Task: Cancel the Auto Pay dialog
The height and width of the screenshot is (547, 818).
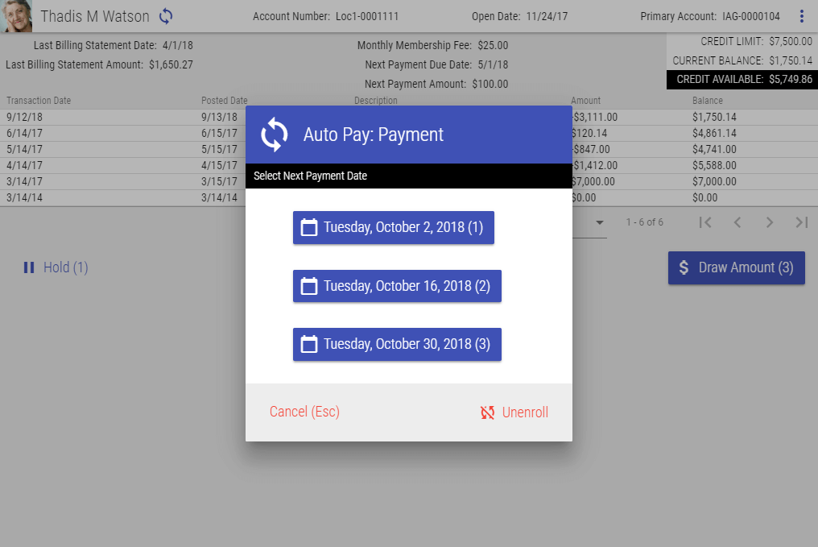Action: point(304,412)
